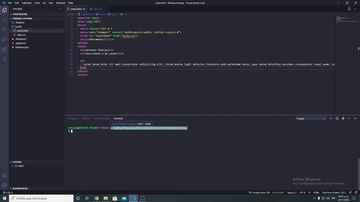Kill the terminal with trash icon
The height and width of the screenshot is (202, 360).
(x=343, y=118)
